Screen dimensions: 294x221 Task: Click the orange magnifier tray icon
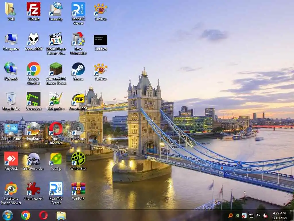(x=231, y=216)
